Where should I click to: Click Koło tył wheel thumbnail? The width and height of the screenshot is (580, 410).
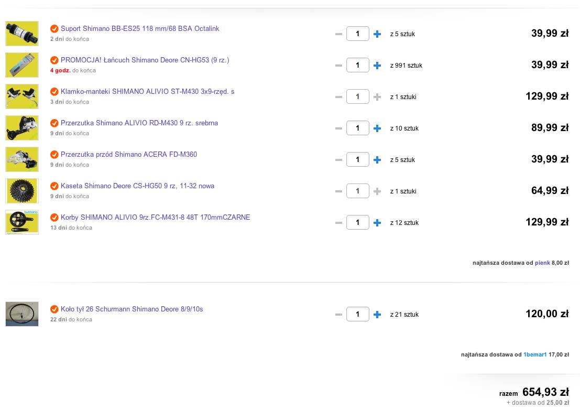[x=22, y=314]
